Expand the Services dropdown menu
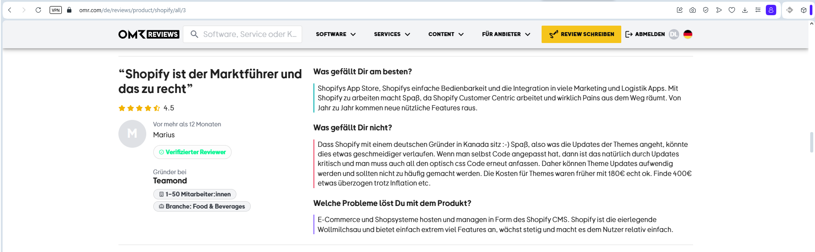Screen dimensions: 815x252 click(x=392, y=34)
